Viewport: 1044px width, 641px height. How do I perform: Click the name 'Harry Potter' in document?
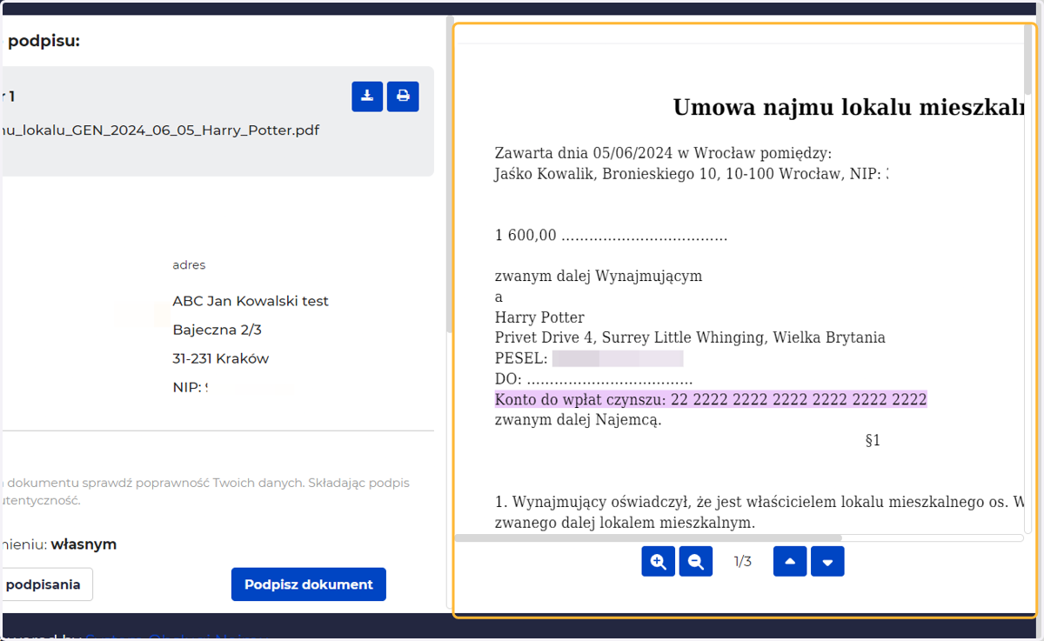(x=539, y=317)
